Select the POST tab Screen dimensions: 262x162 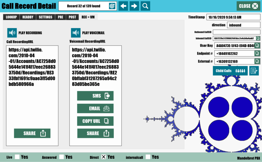(72, 17)
